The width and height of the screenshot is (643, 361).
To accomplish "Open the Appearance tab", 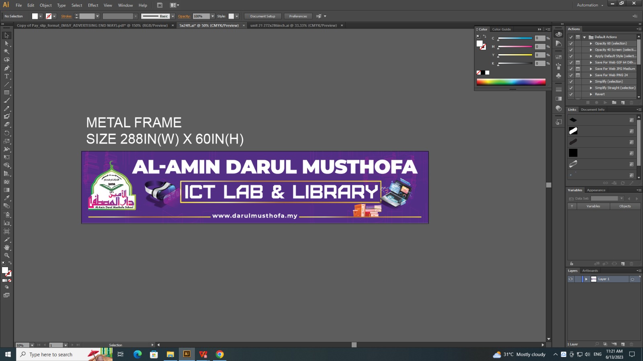I will tap(596, 190).
